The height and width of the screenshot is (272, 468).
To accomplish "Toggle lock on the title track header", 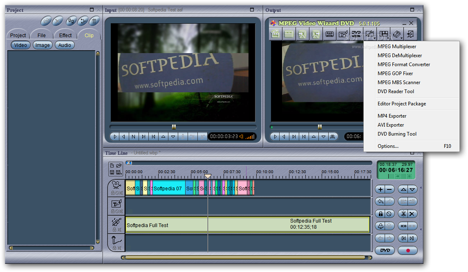I will coord(113,211).
